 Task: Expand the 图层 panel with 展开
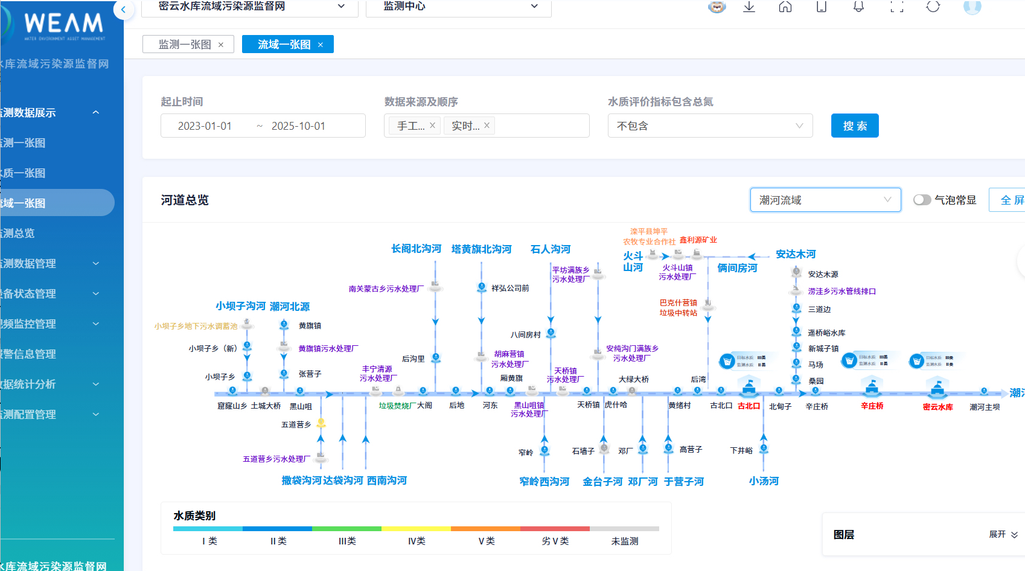point(1003,534)
